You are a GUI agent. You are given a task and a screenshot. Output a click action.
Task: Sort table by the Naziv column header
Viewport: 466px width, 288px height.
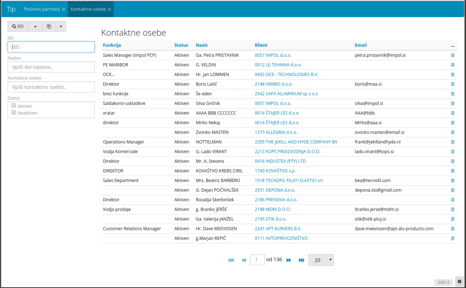(x=202, y=45)
